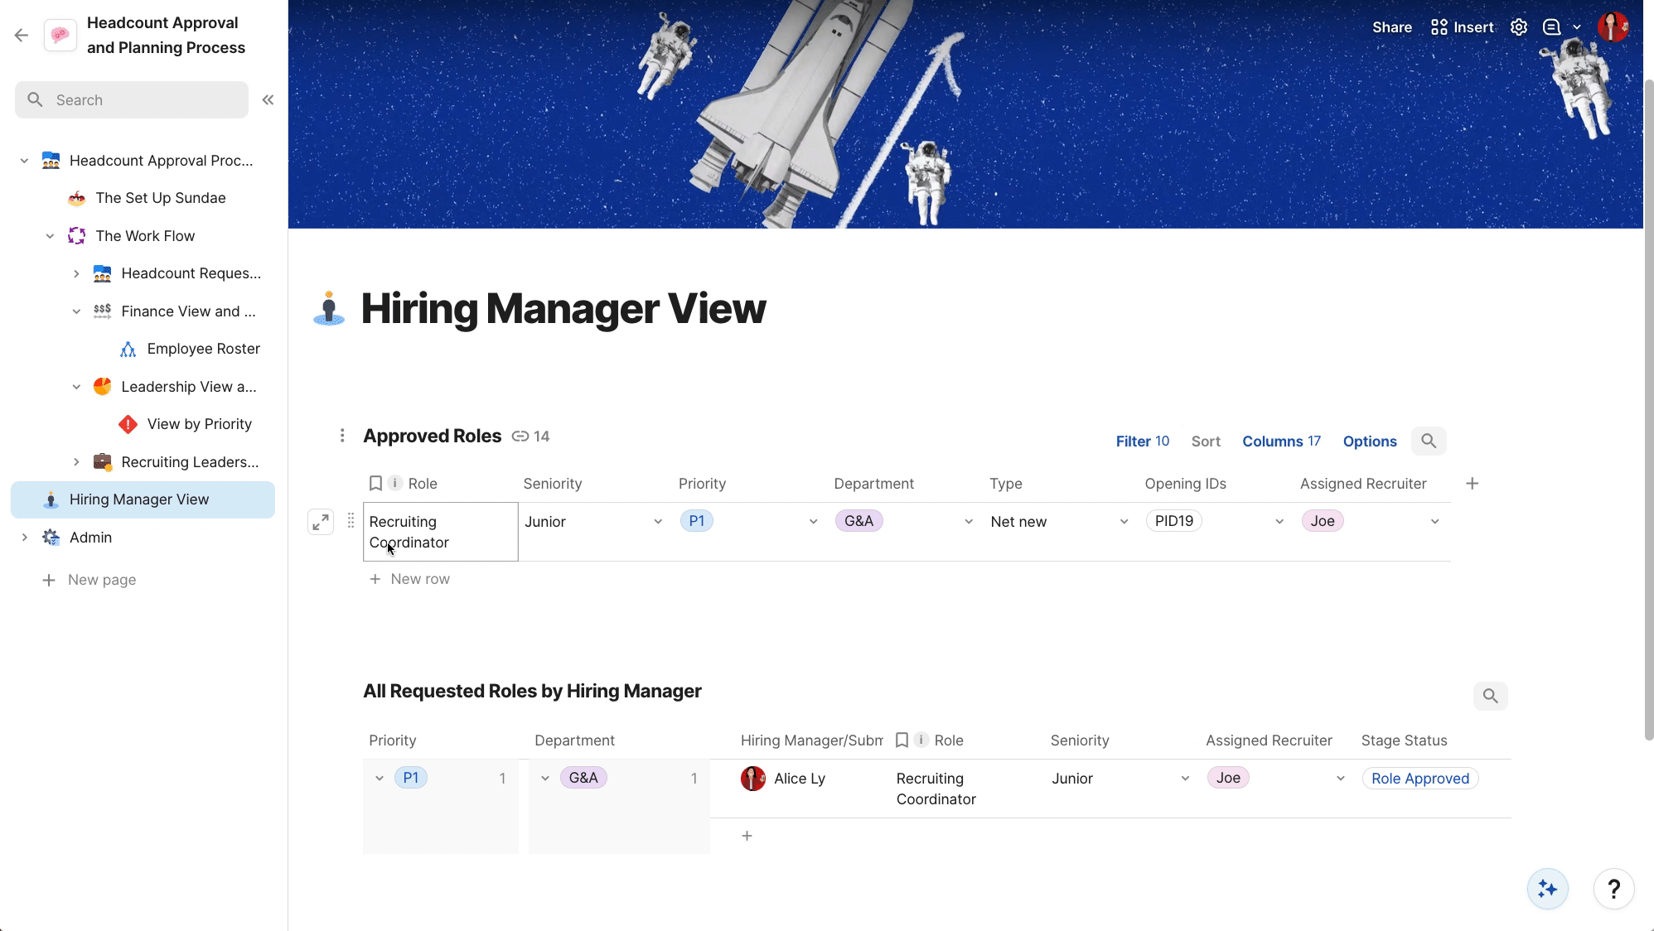This screenshot has width=1654, height=931.
Task: Select the P1 priority tag filter
Action: [409, 778]
